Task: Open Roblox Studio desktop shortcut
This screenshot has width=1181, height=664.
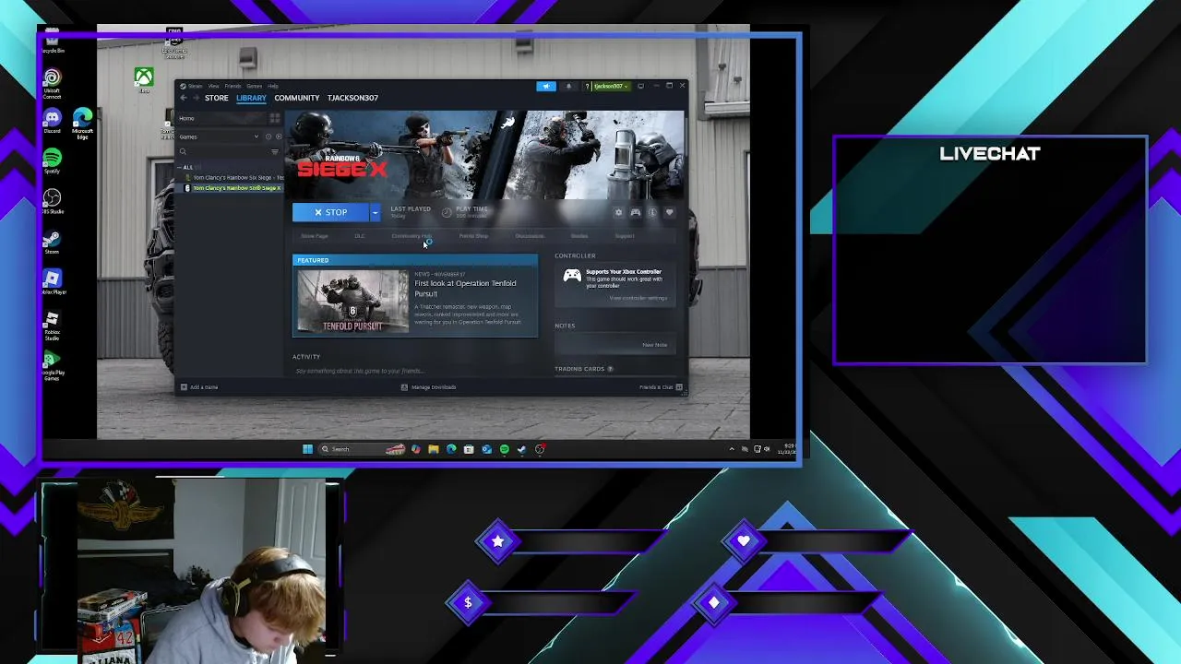Action: (52, 325)
